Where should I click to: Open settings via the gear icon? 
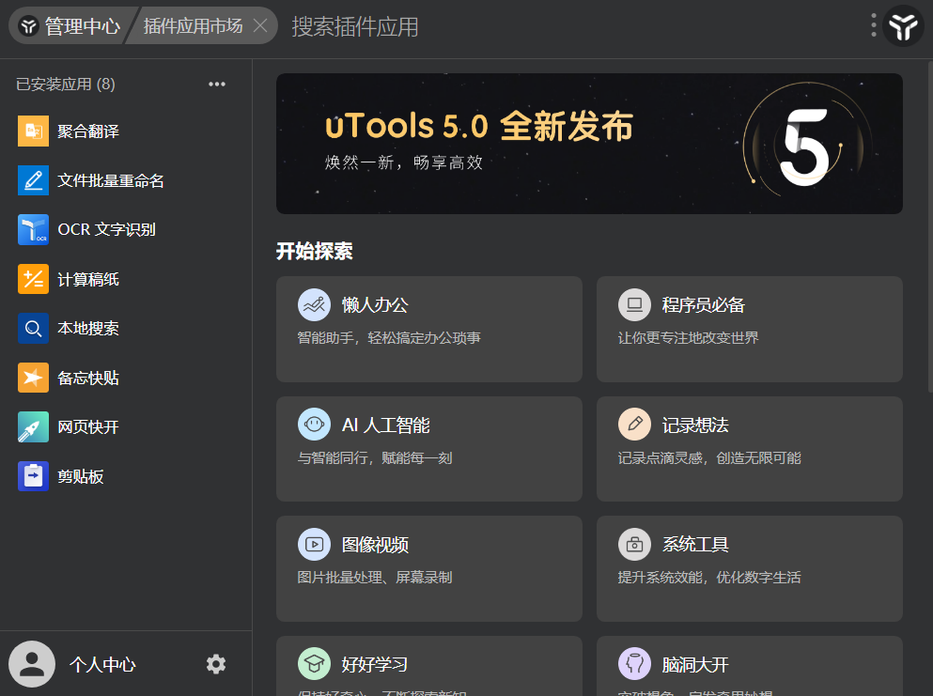pyautogui.click(x=216, y=664)
